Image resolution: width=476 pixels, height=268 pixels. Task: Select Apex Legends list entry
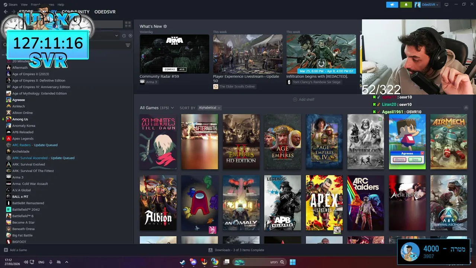[x=23, y=138]
